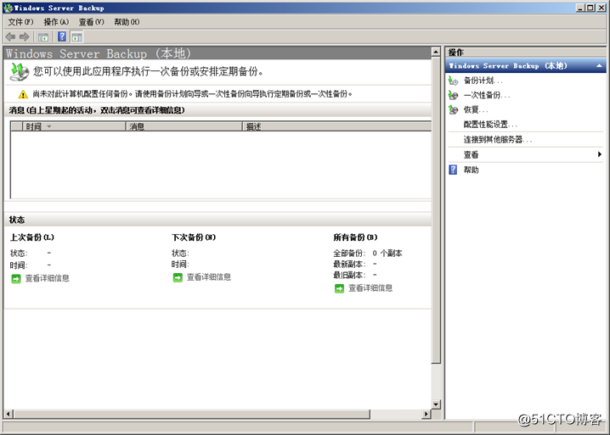Image resolution: width=610 pixels, height=435 pixels.
Task: Click green arrow icon under 所有备份
Action: click(x=339, y=288)
